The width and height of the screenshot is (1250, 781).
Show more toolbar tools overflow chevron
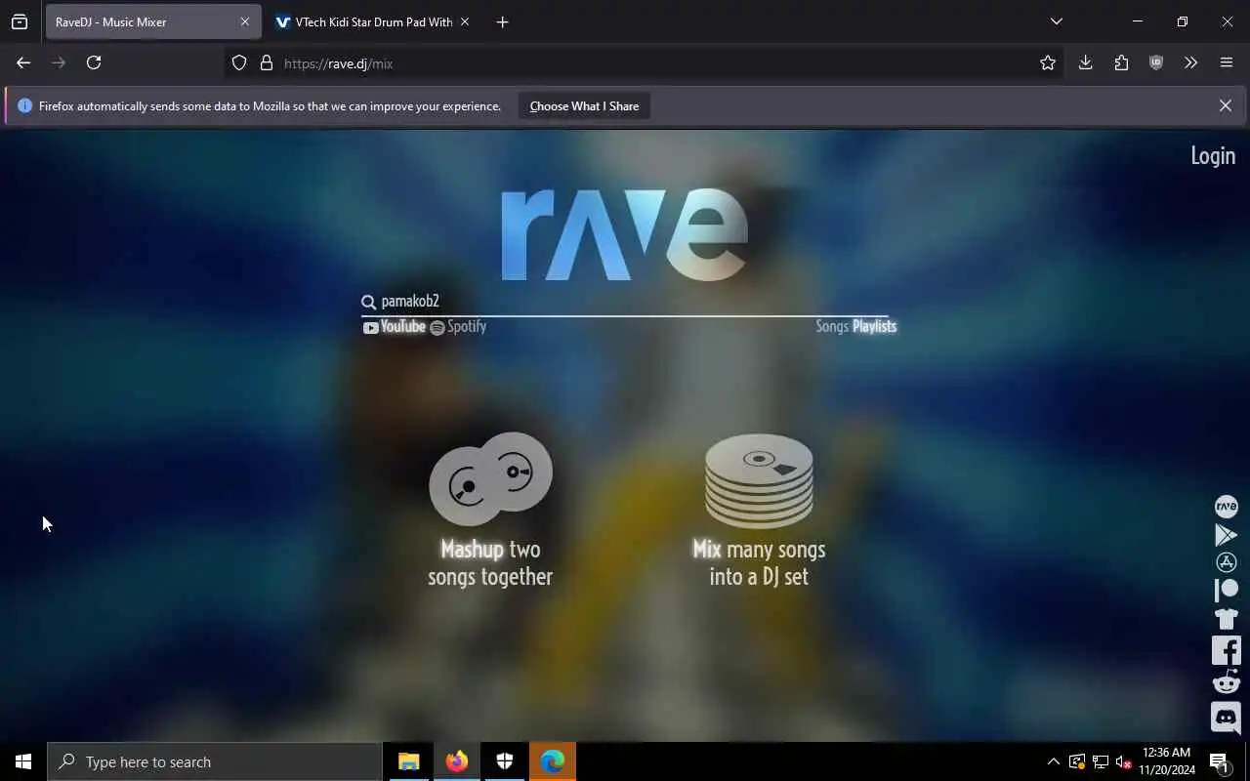[x=1190, y=62]
